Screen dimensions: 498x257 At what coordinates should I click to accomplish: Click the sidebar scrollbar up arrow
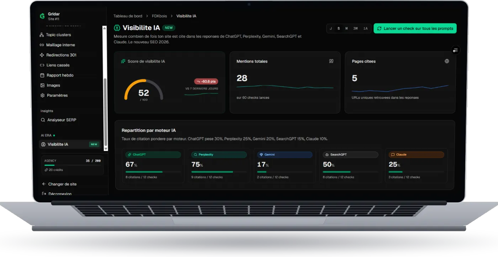click(x=105, y=28)
